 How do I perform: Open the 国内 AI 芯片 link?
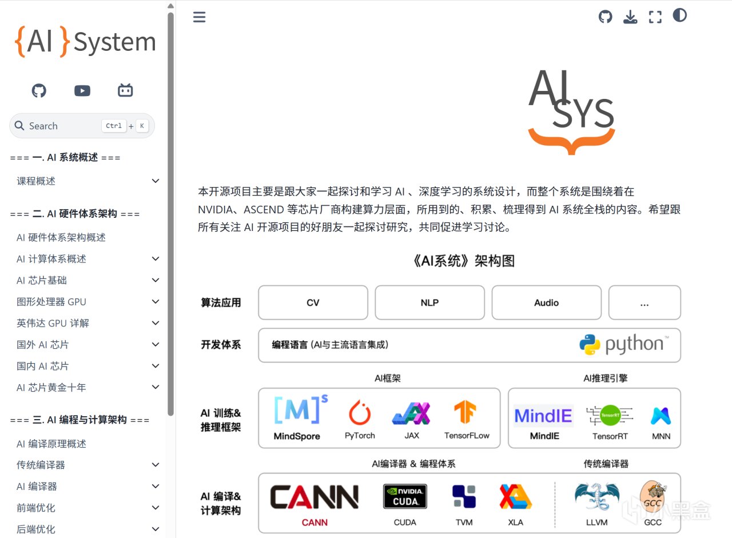43,366
